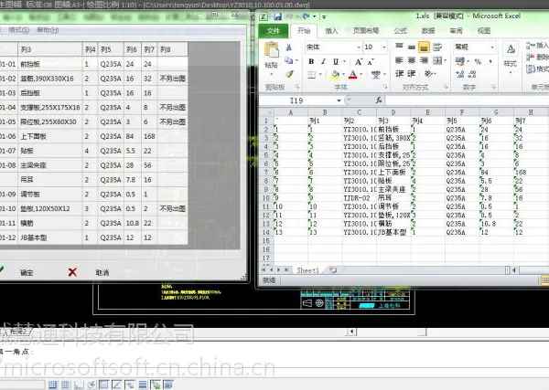Open the font size dropdown showing 10

[x=384, y=47]
